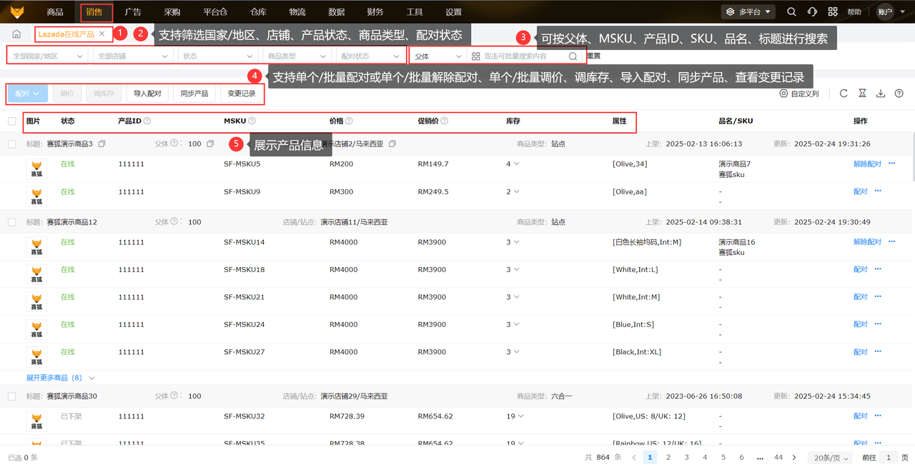
Task: Click 配对 link for SF-MSKU9
Action: (x=861, y=191)
